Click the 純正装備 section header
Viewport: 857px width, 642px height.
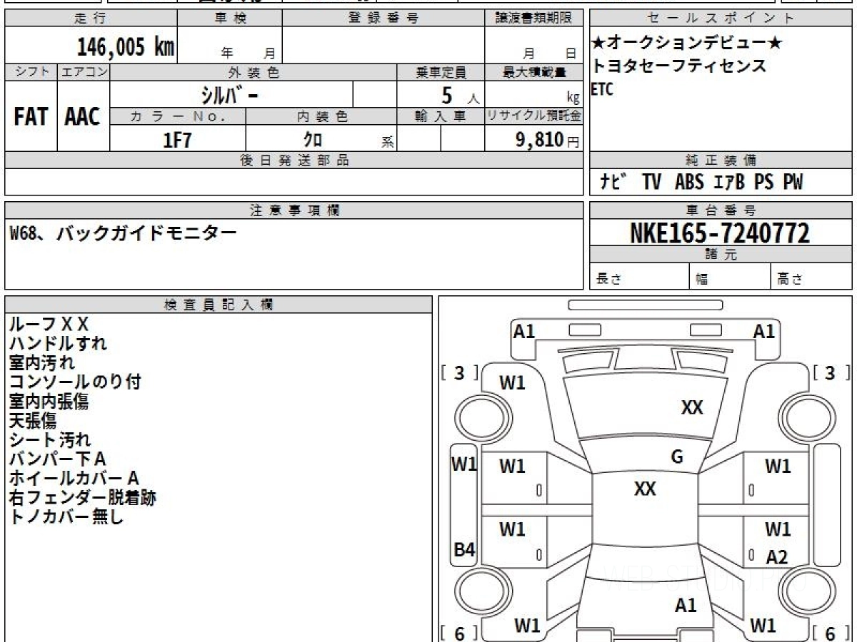tap(721, 160)
